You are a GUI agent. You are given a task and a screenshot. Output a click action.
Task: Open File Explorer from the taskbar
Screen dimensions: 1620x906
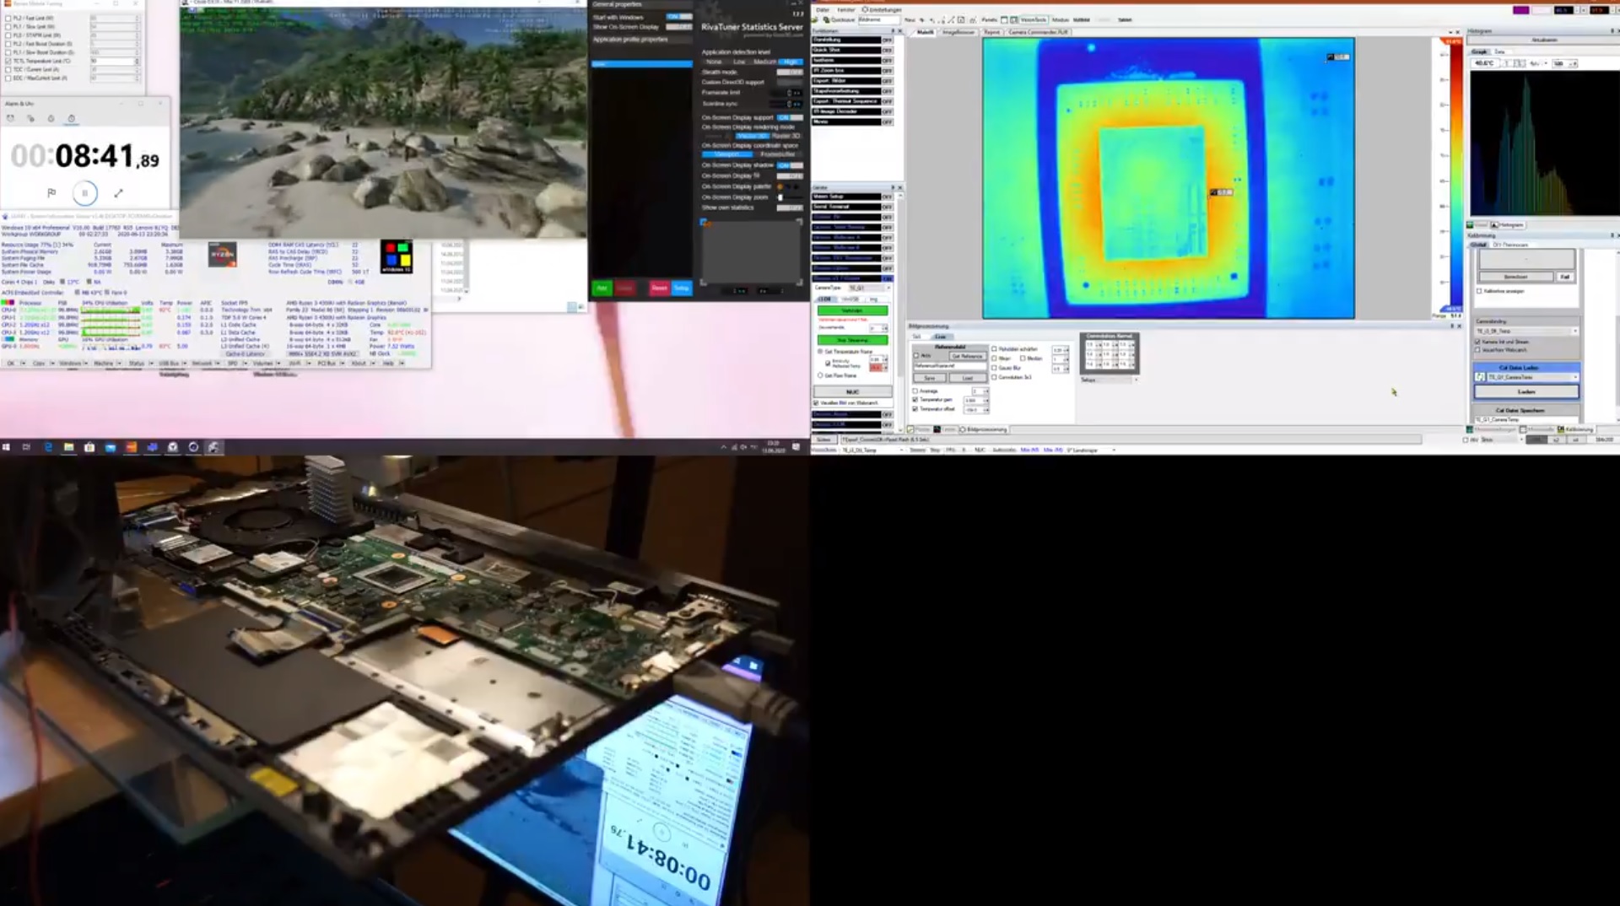pyautogui.click(x=68, y=447)
